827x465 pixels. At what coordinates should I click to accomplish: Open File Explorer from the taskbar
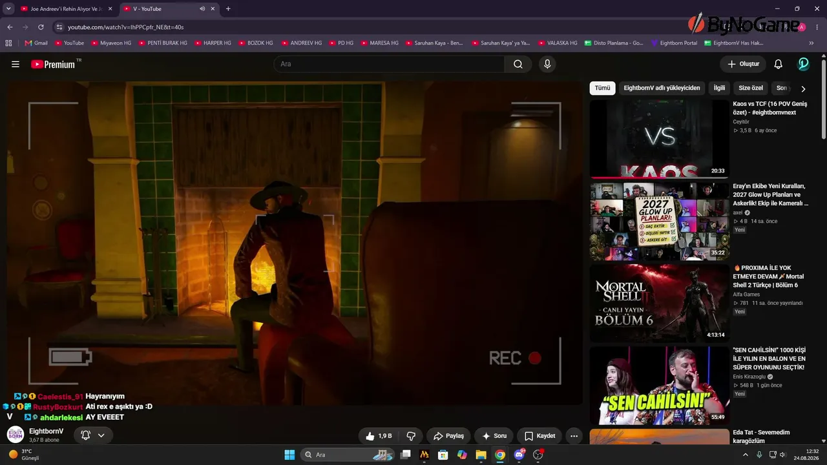point(481,455)
